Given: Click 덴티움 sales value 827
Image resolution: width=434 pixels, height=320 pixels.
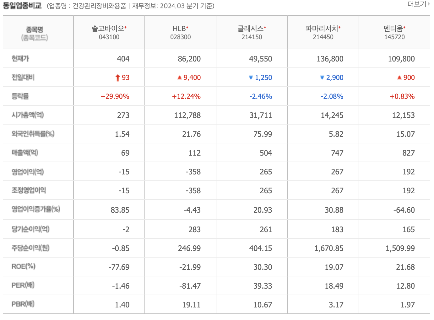Looking at the screenshot, I should (409, 153).
